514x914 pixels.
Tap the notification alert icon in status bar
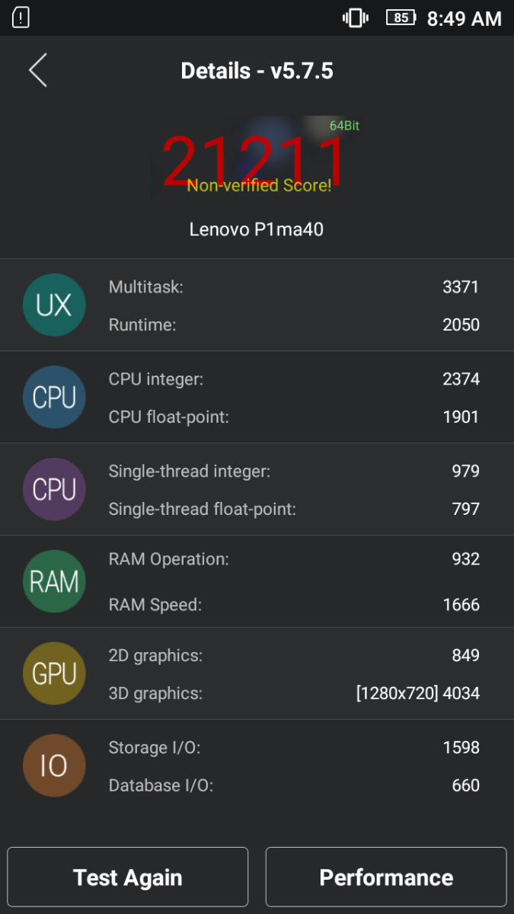pyautogui.click(x=21, y=18)
